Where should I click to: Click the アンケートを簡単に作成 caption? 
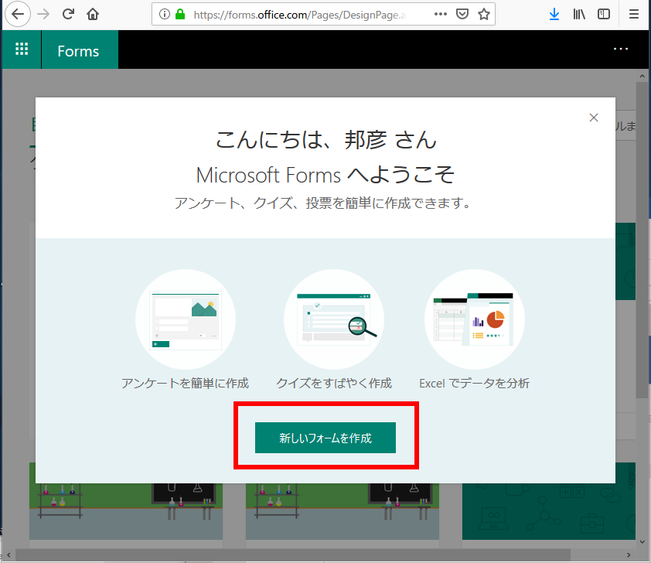[185, 383]
